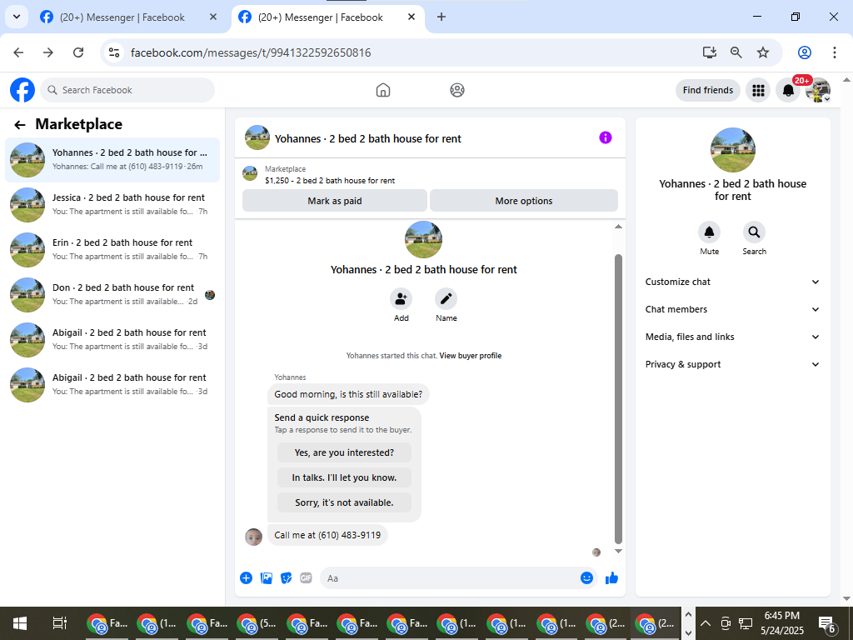
Task: Open a new browser tab
Action: (x=441, y=17)
